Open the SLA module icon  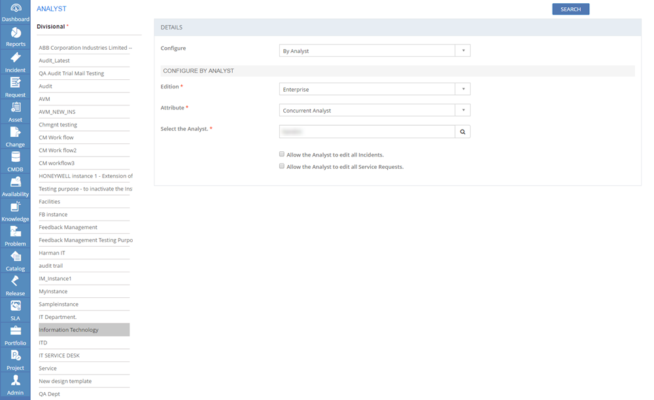tap(15, 307)
